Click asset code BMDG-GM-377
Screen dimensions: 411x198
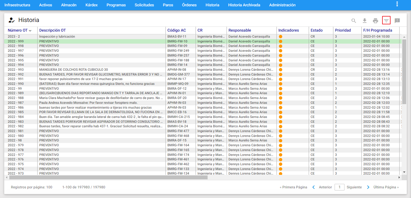tap(178, 74)
